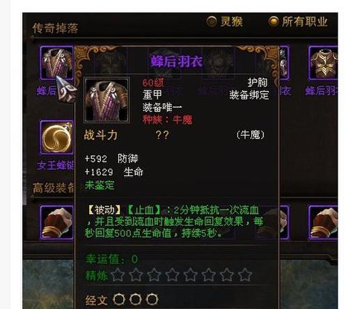Click the leftmost red gauntlet icon
The image size is (348, 309).
click(57, 222)
